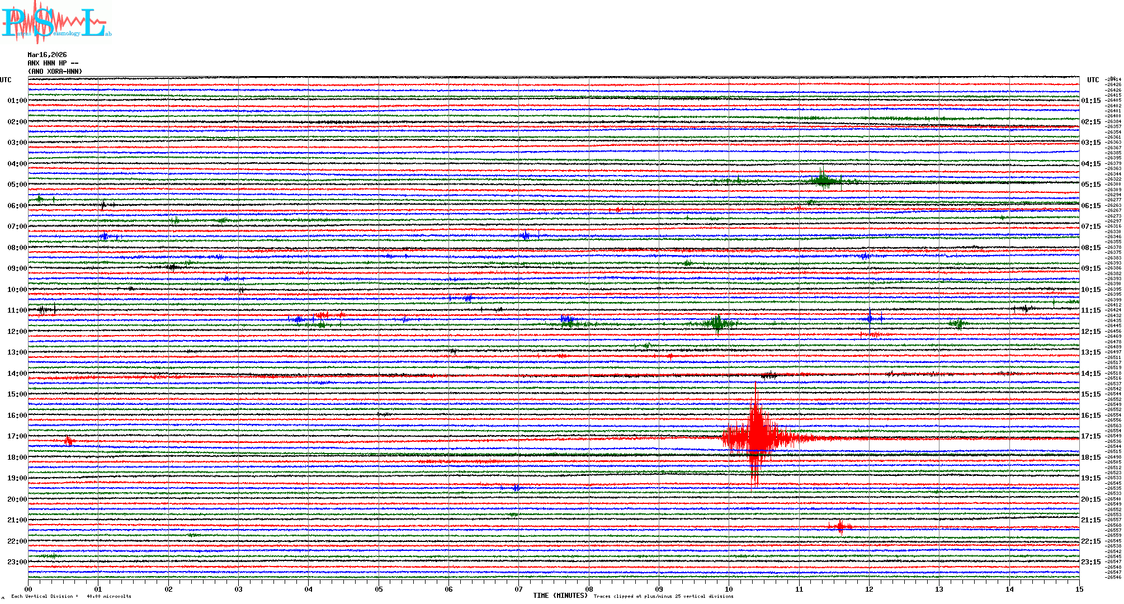1124x604 pixels.
Task: Click the Mar16,2026 date label
Action: coord(47,55)
